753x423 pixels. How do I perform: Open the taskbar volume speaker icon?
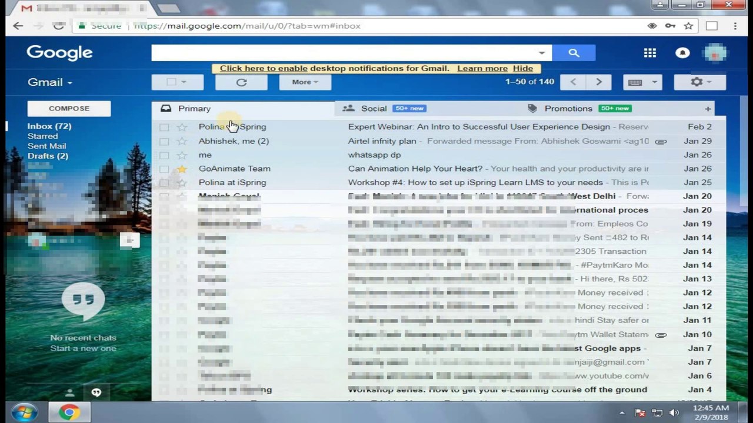click(x=674, y=413)
